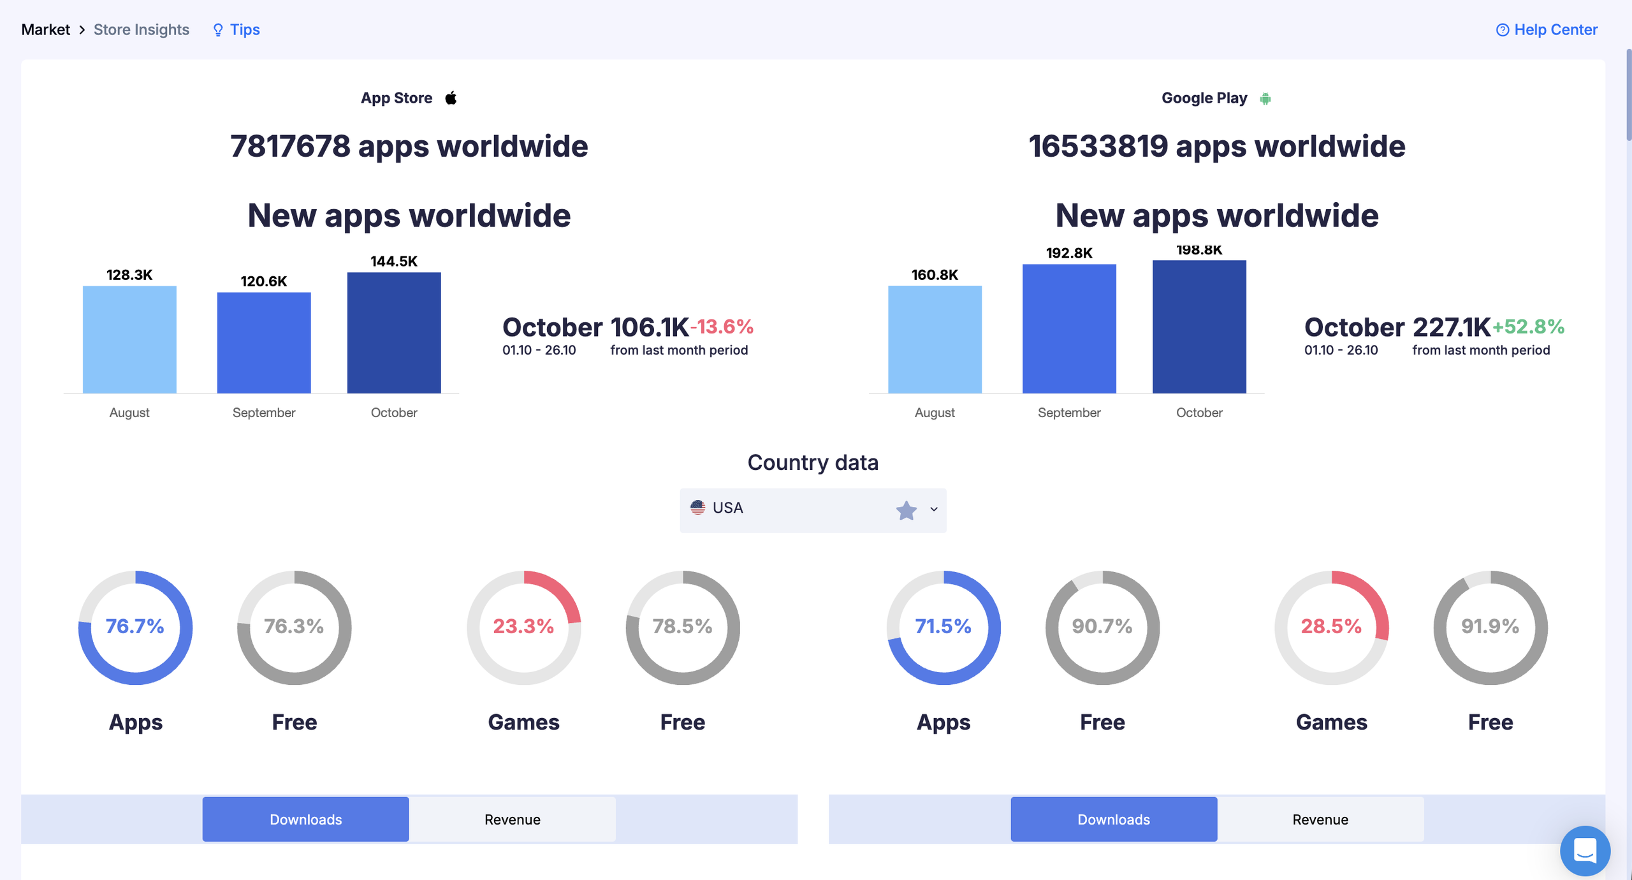This screenshot has height=880, width=1632.
Task: Click the App Store September bar
Action: (264, 343)
